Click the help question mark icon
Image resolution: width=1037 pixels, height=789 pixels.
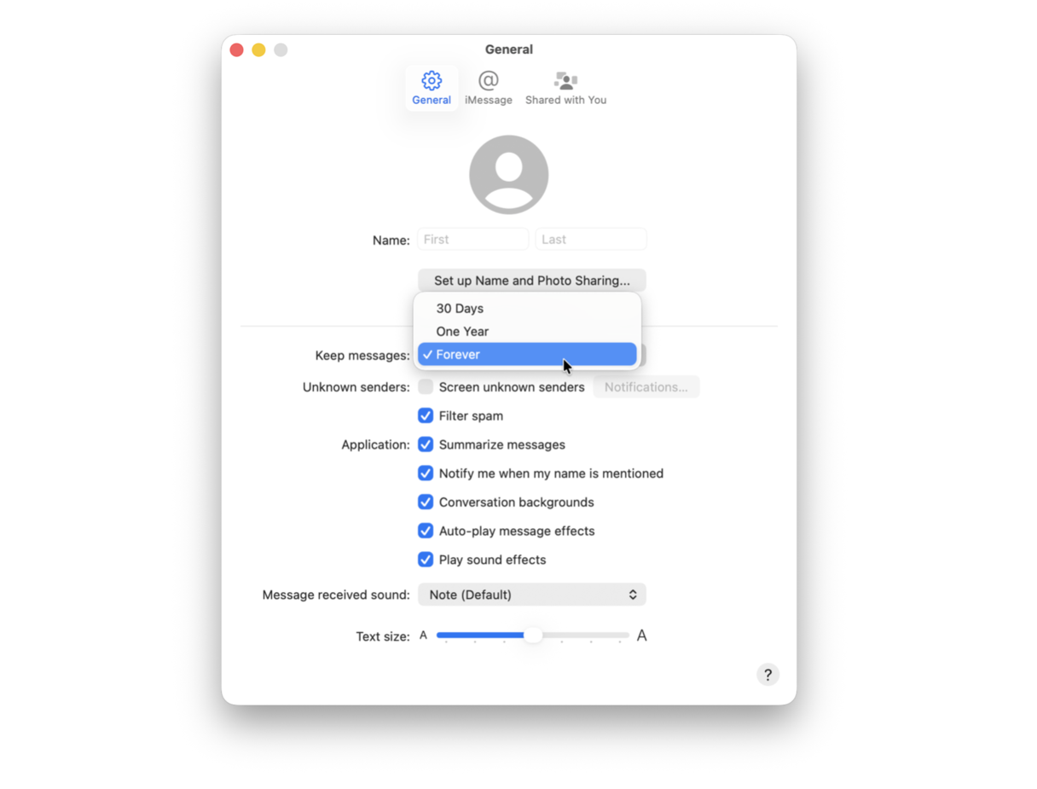[x=767, y=674]
